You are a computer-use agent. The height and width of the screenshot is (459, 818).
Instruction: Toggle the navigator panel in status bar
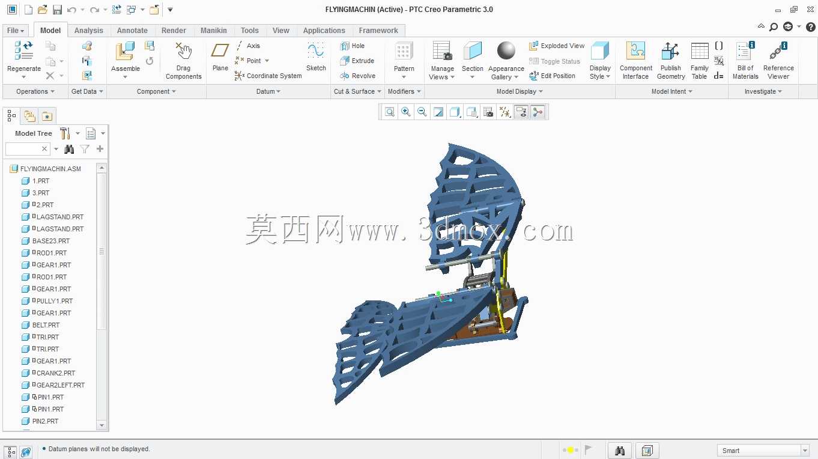[x=11, y=452]
